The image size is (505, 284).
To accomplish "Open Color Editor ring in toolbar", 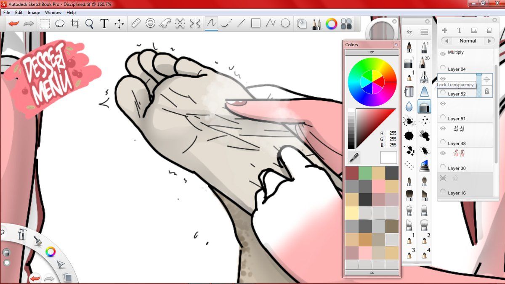I will [x=332, y=24].
